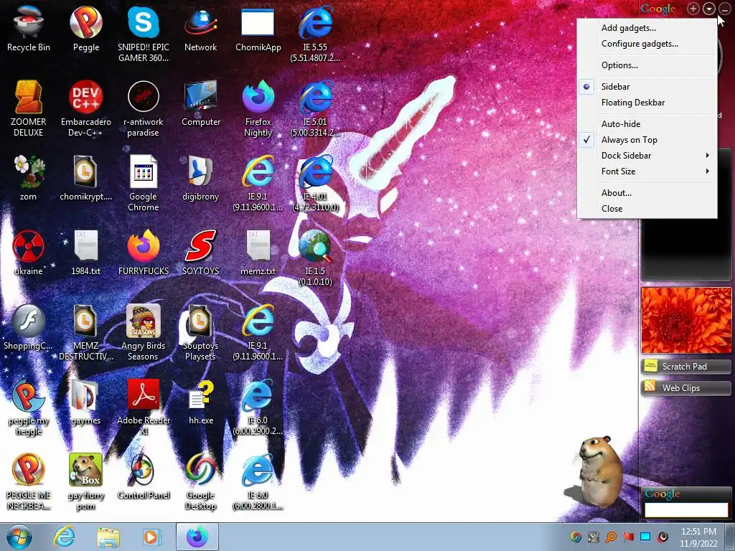Select the Google Chrome desktop shortcut
The height and width of the screenshot is (551, 735).
tap(143, 183)
